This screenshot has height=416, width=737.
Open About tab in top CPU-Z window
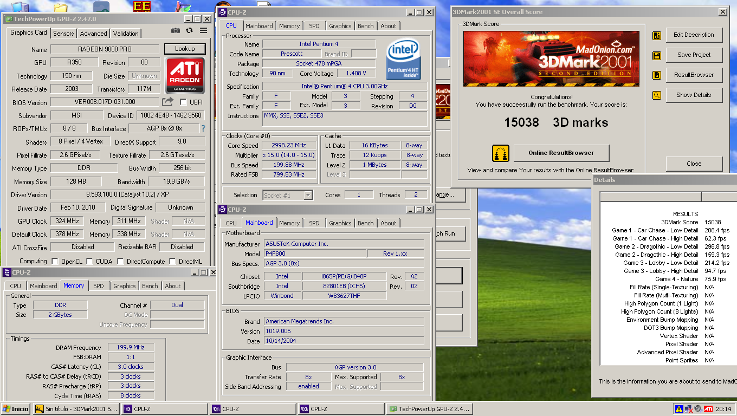(x=389, y=26)
